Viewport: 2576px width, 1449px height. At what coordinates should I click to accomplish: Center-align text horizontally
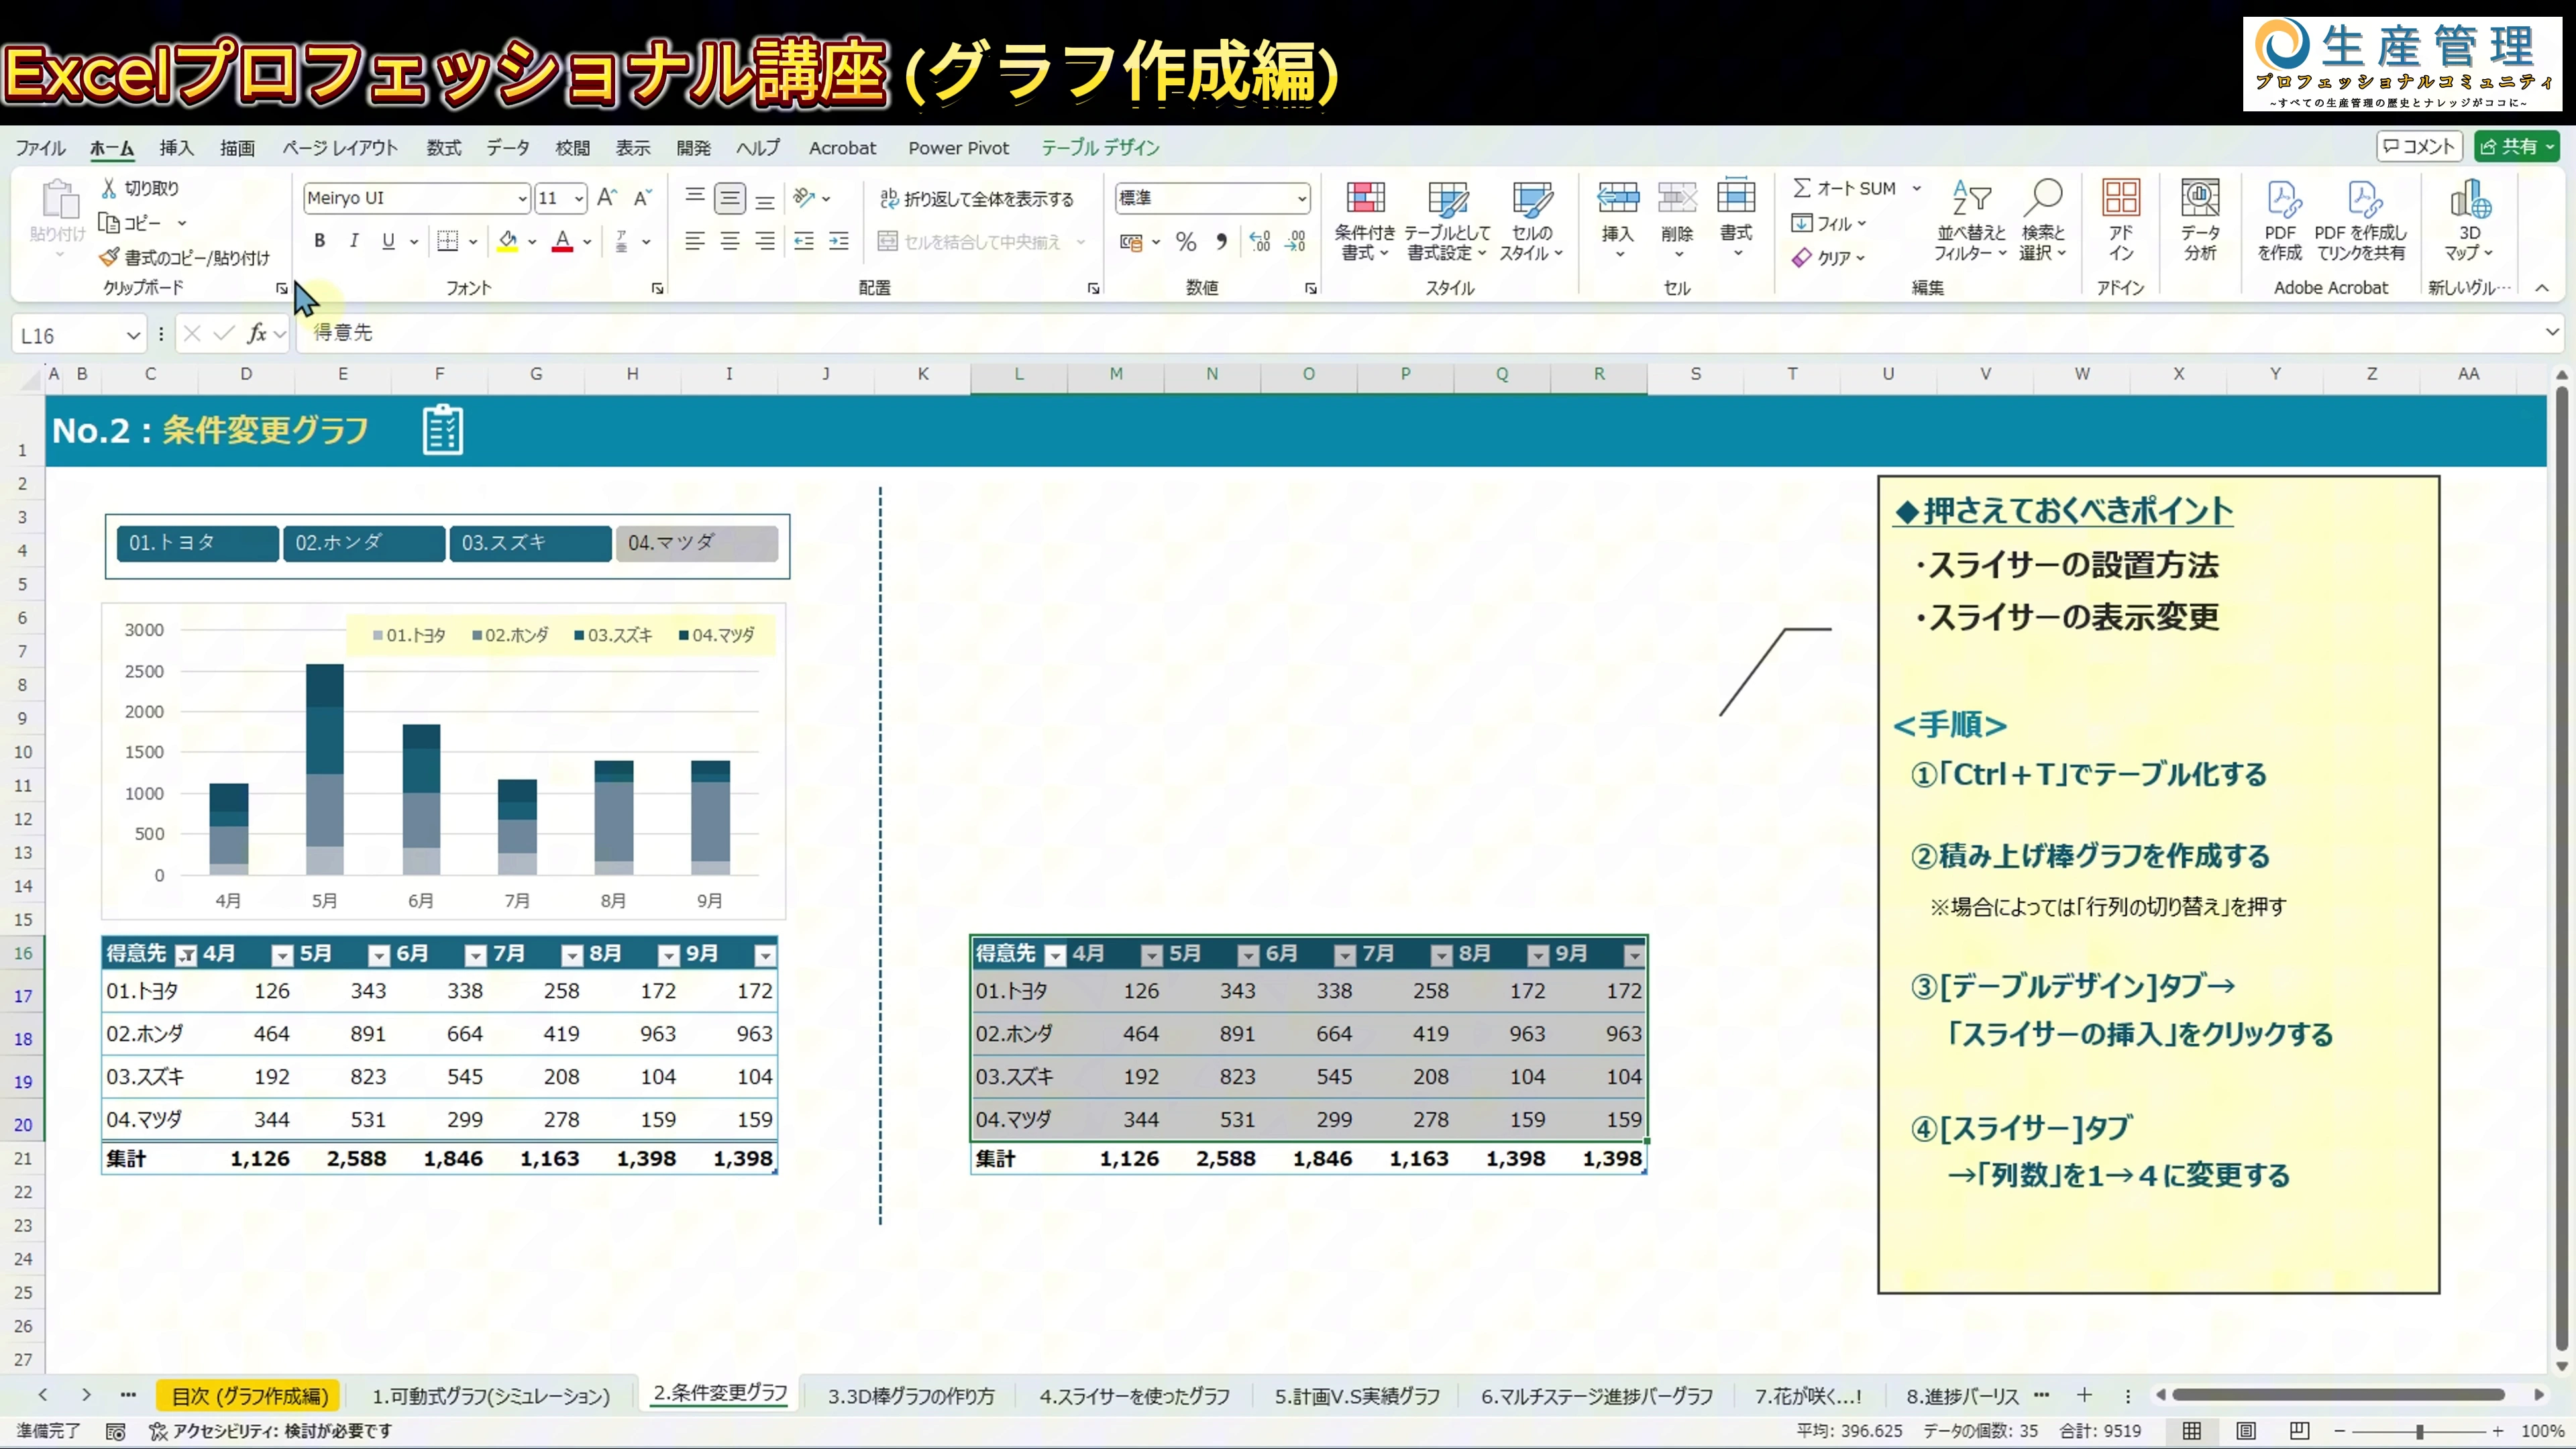coord(730,241)
